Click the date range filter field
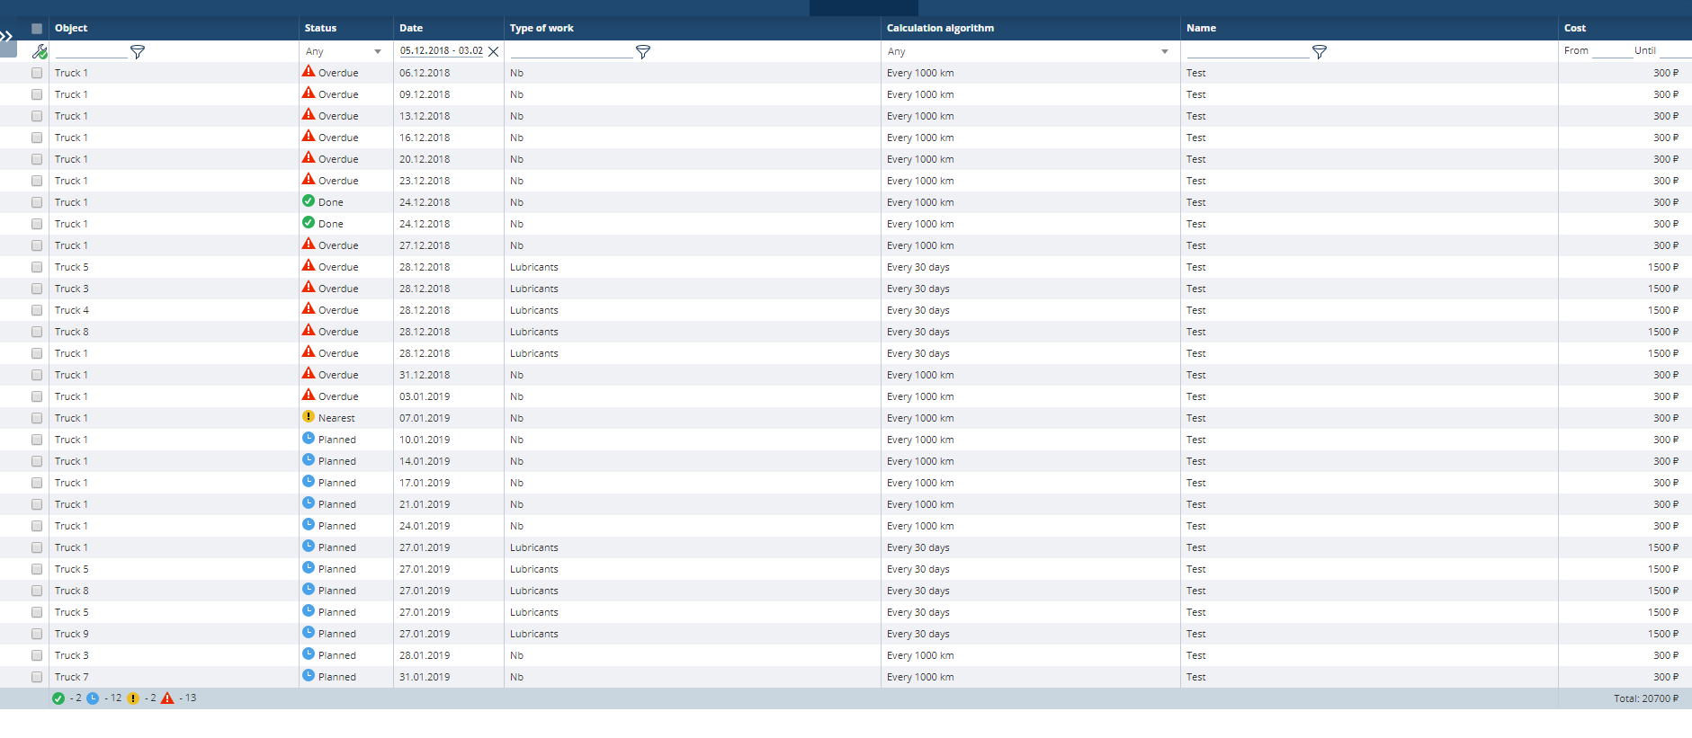 pyautogui.click(x=442, y=51)
